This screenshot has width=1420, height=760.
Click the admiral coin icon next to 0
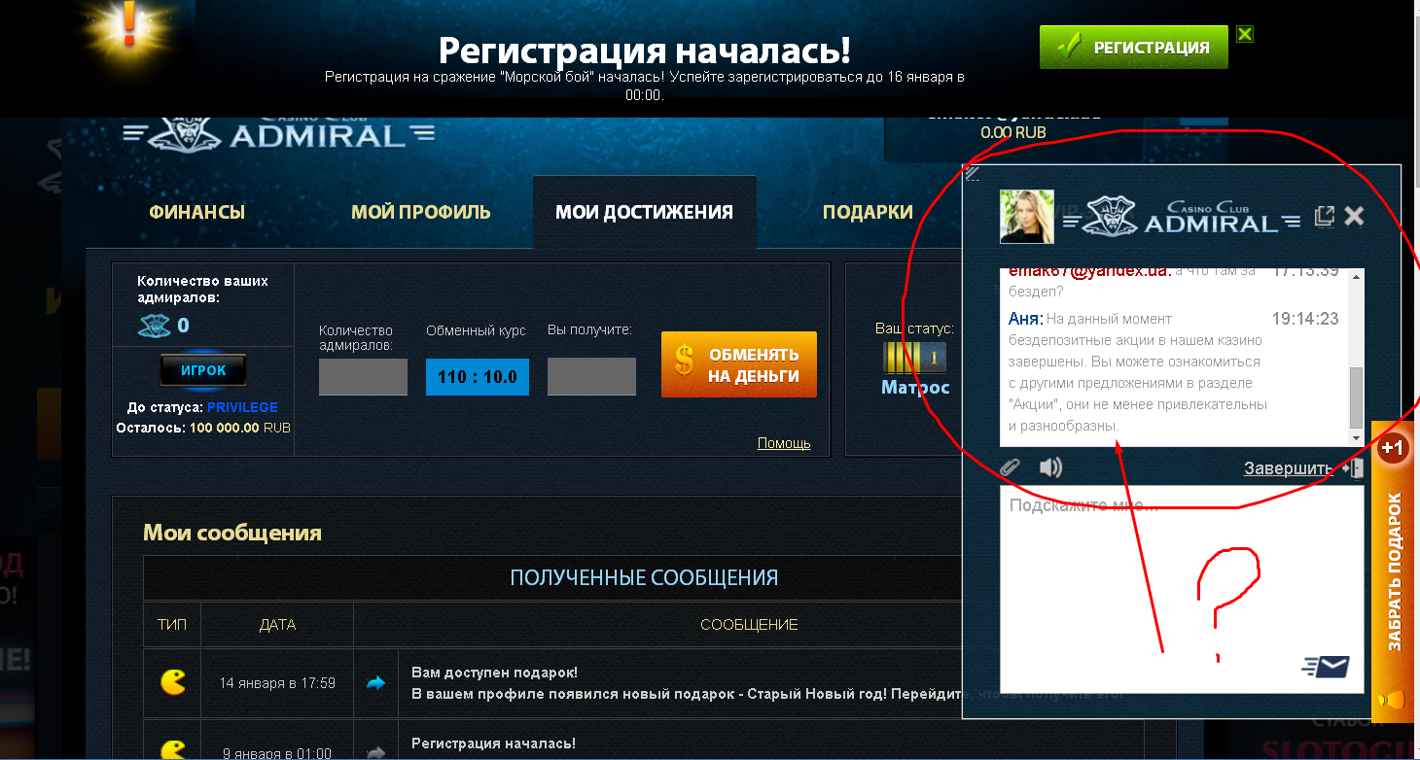point(156,327)
